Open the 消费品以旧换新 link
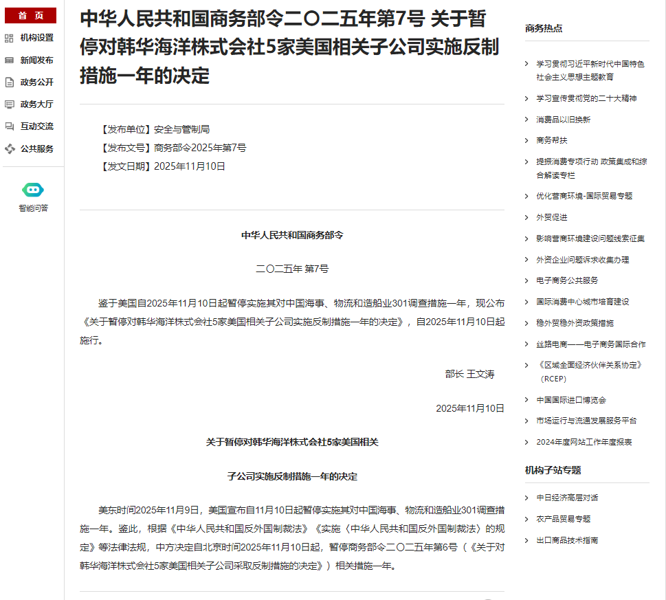 [563, 120]
